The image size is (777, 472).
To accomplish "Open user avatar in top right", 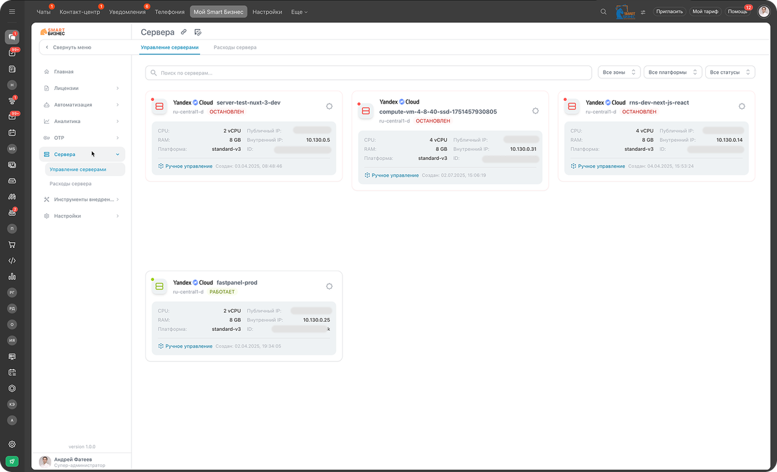I will (x=764, y=12).
